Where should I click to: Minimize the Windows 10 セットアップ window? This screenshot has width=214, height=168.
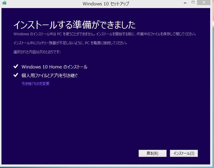185,3
